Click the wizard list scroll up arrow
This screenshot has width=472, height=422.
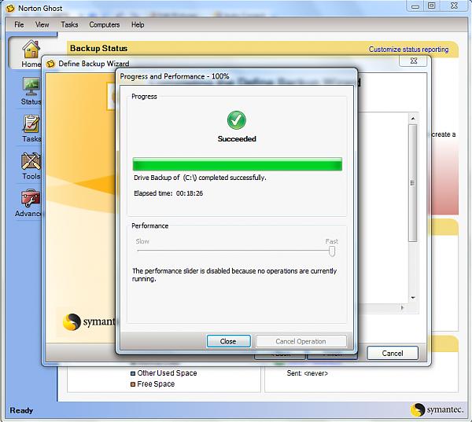coord(413,119)
